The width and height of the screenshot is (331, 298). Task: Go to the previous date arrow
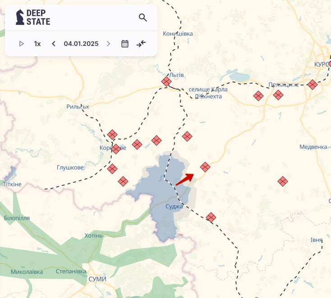pyautogui.click(x=54, y=44)
